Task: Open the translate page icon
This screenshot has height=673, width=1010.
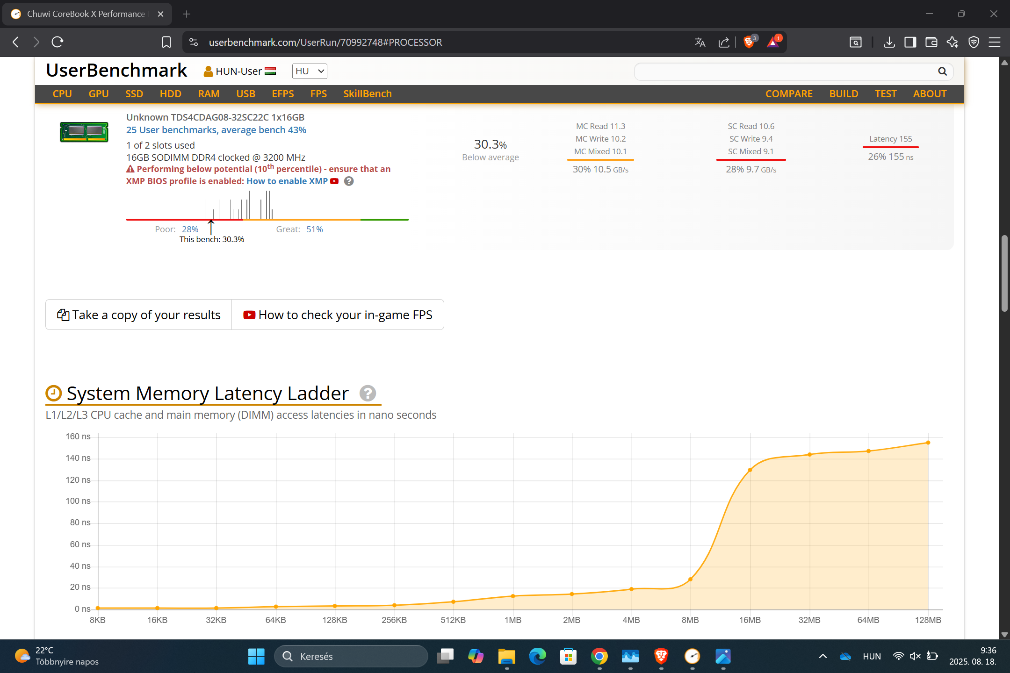Action: tap(700, 43)
